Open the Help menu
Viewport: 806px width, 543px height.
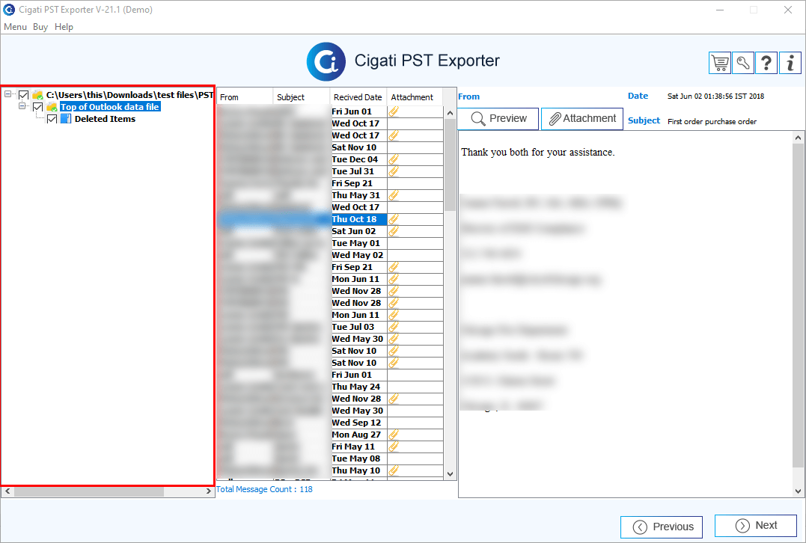[x=64, y=27]
